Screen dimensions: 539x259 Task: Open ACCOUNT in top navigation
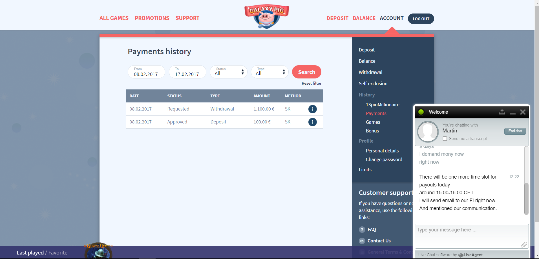[392, 18]
